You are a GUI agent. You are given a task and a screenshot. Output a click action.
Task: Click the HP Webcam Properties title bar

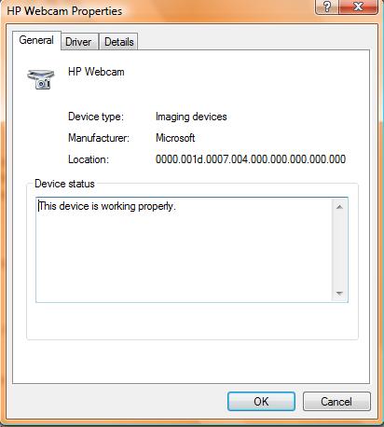click(156, 11)
